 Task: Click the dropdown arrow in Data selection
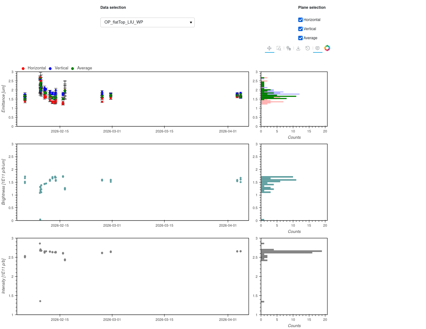tap(191, 23)
